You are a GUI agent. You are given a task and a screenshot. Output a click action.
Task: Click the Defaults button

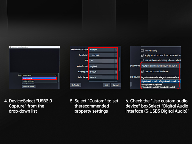pos(75,85)
